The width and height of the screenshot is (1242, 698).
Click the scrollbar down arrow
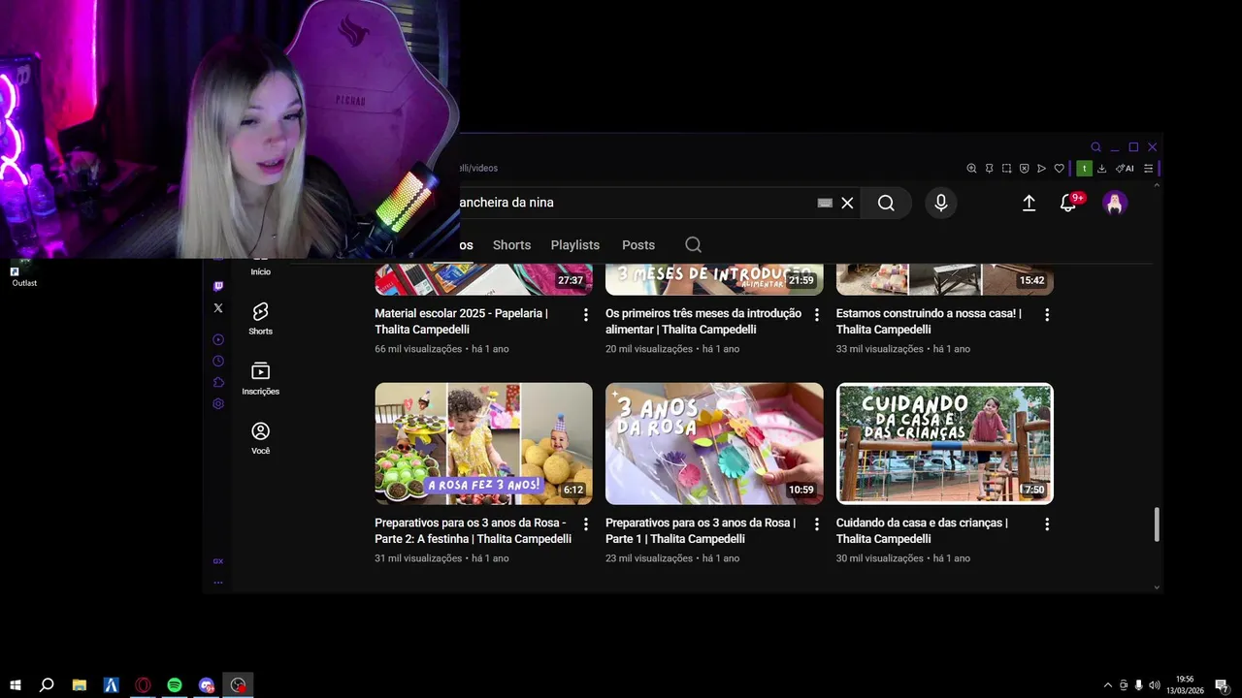point(1156,587)
